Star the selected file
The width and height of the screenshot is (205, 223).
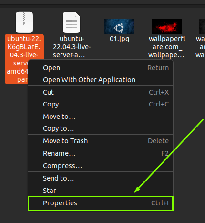tap(101, 191)
